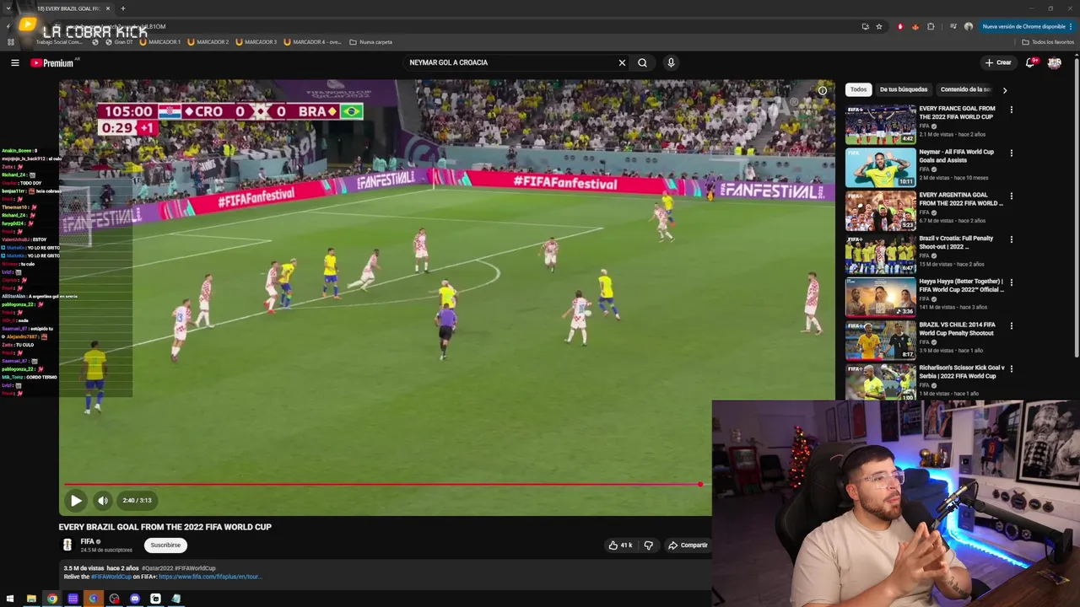1080x607 pixels.
Task: Open Todos los favoritos folder
Action: (x=1048, y=42)
